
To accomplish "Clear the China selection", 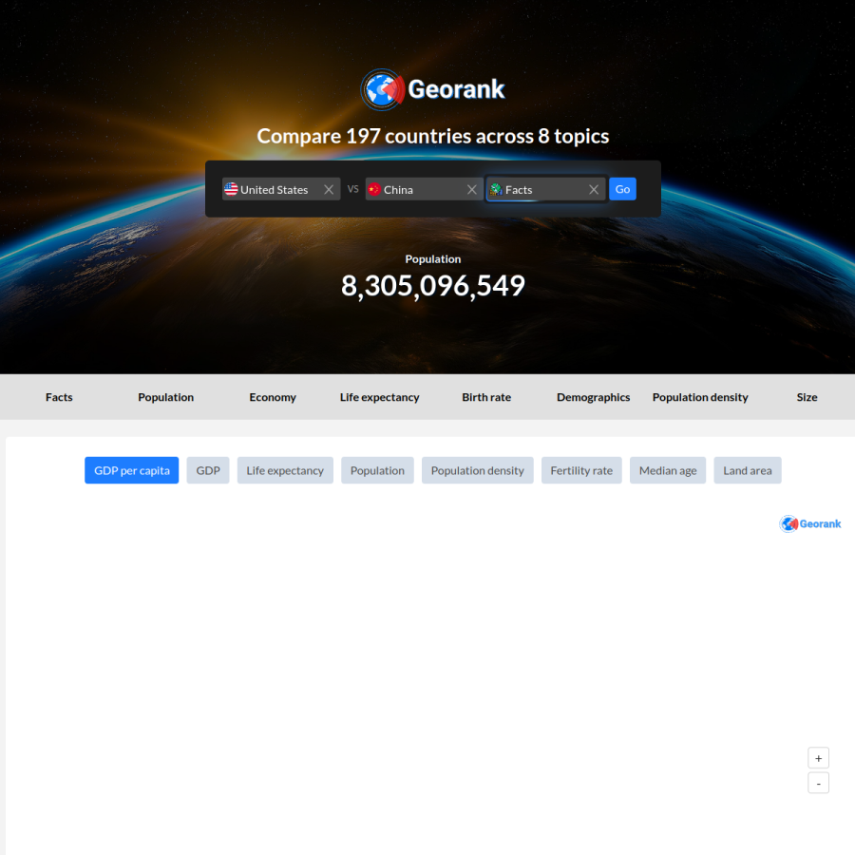I will (x=471, y=189).
